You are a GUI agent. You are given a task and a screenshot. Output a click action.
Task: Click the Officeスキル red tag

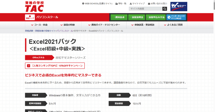[x=39, y=58]
